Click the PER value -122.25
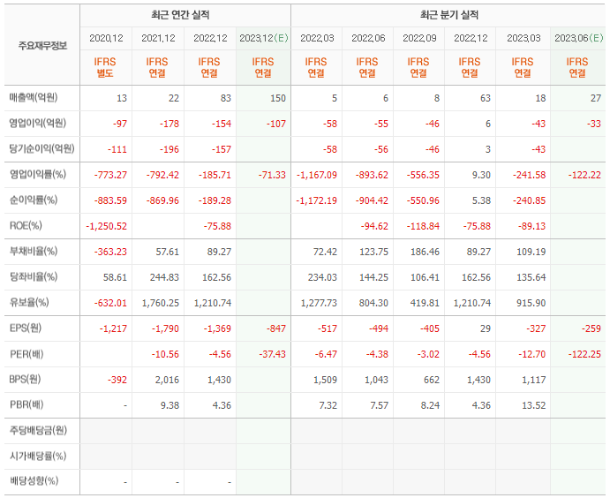The height and width of the screenshot is (498, 610). 584,354
